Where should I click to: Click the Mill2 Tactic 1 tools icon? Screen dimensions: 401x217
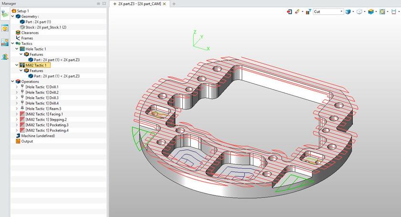tap(22, 65)
